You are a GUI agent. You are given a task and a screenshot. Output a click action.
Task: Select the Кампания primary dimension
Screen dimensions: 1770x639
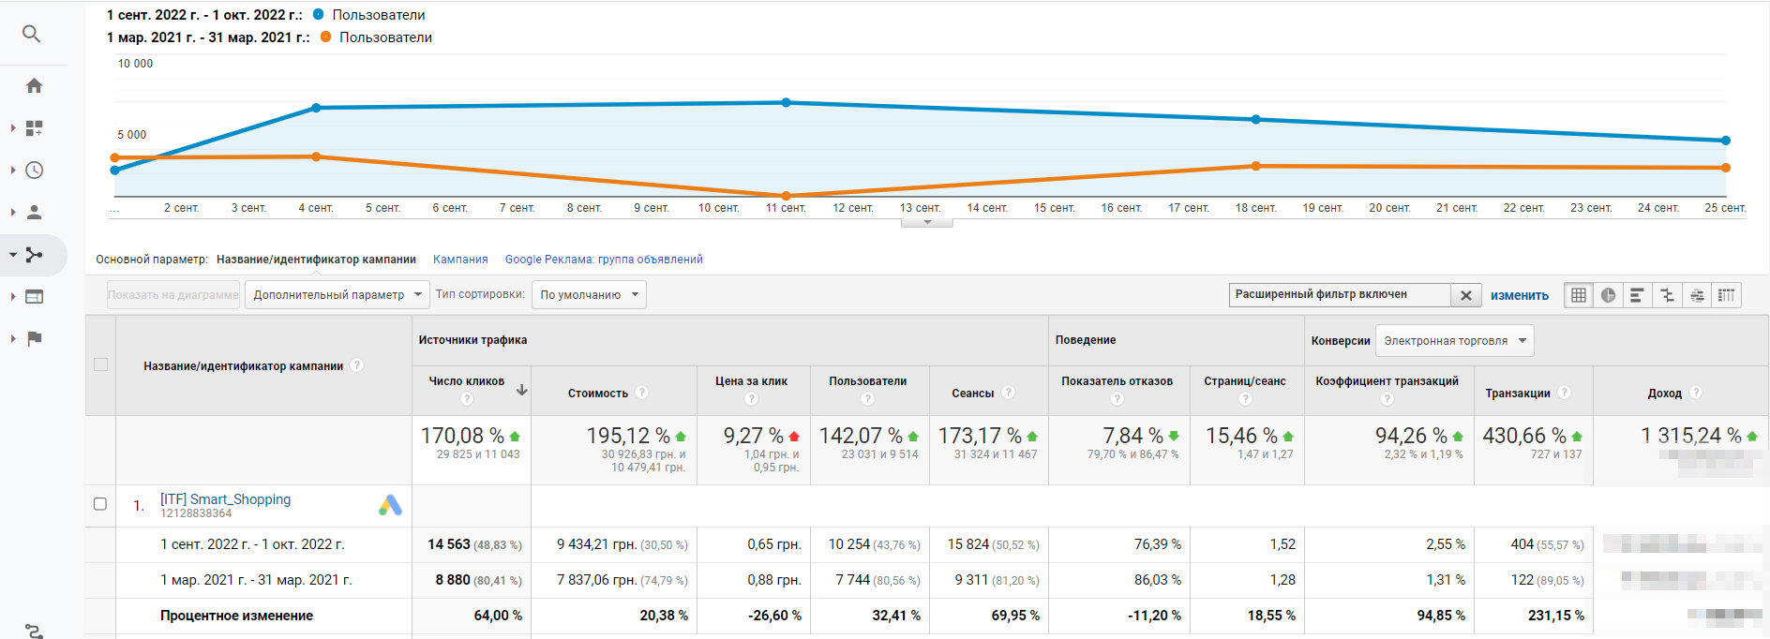click(x=460, y=260)
